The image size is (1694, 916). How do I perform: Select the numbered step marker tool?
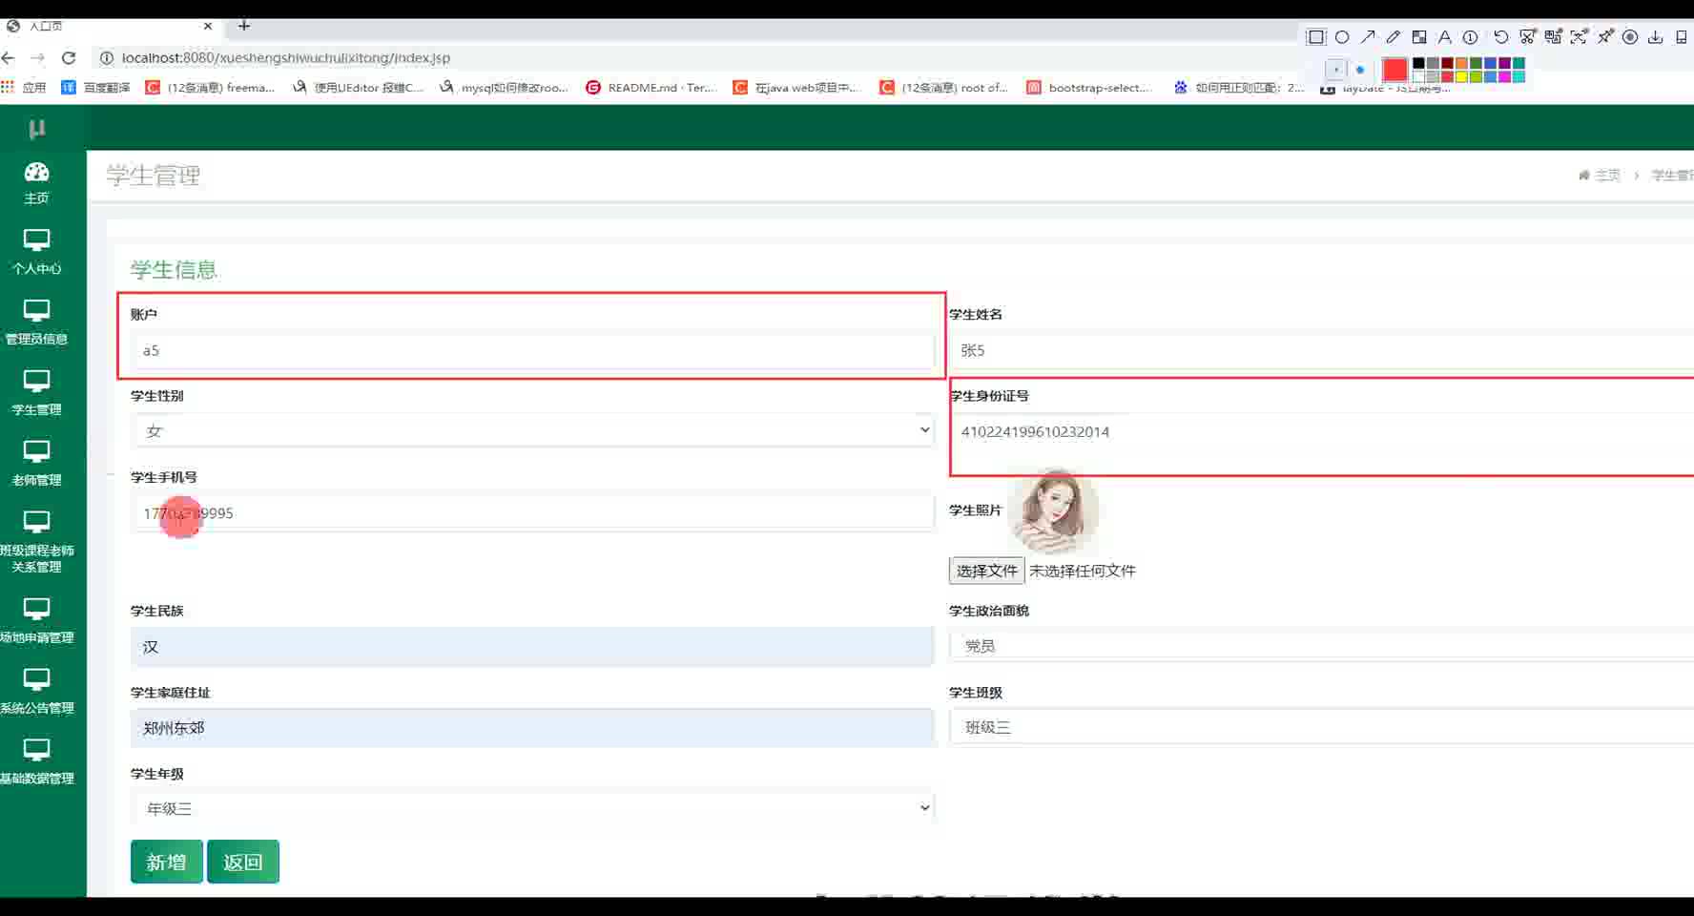click(x=1471, y=37)
